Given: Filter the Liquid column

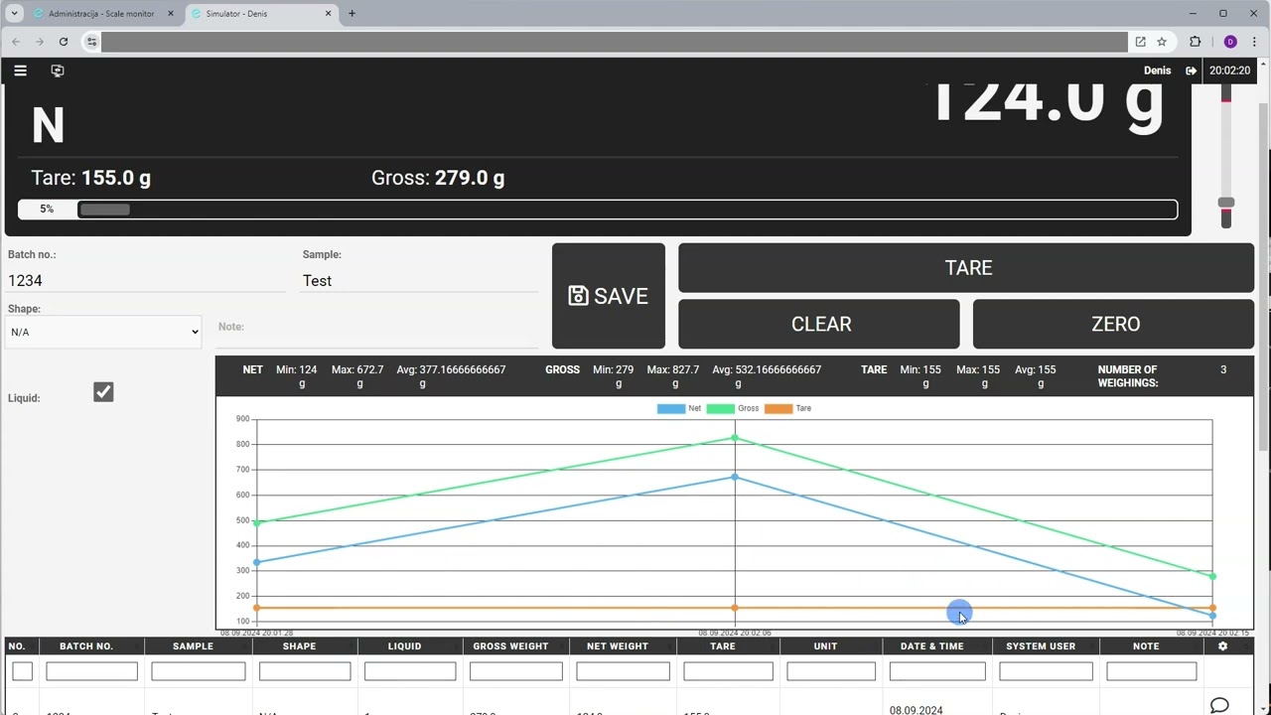Looking at the screenshot, I should coord(409,671).
